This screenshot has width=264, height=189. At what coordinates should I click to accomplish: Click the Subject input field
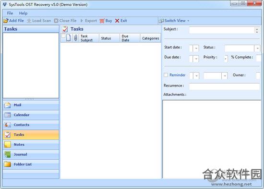222,30
